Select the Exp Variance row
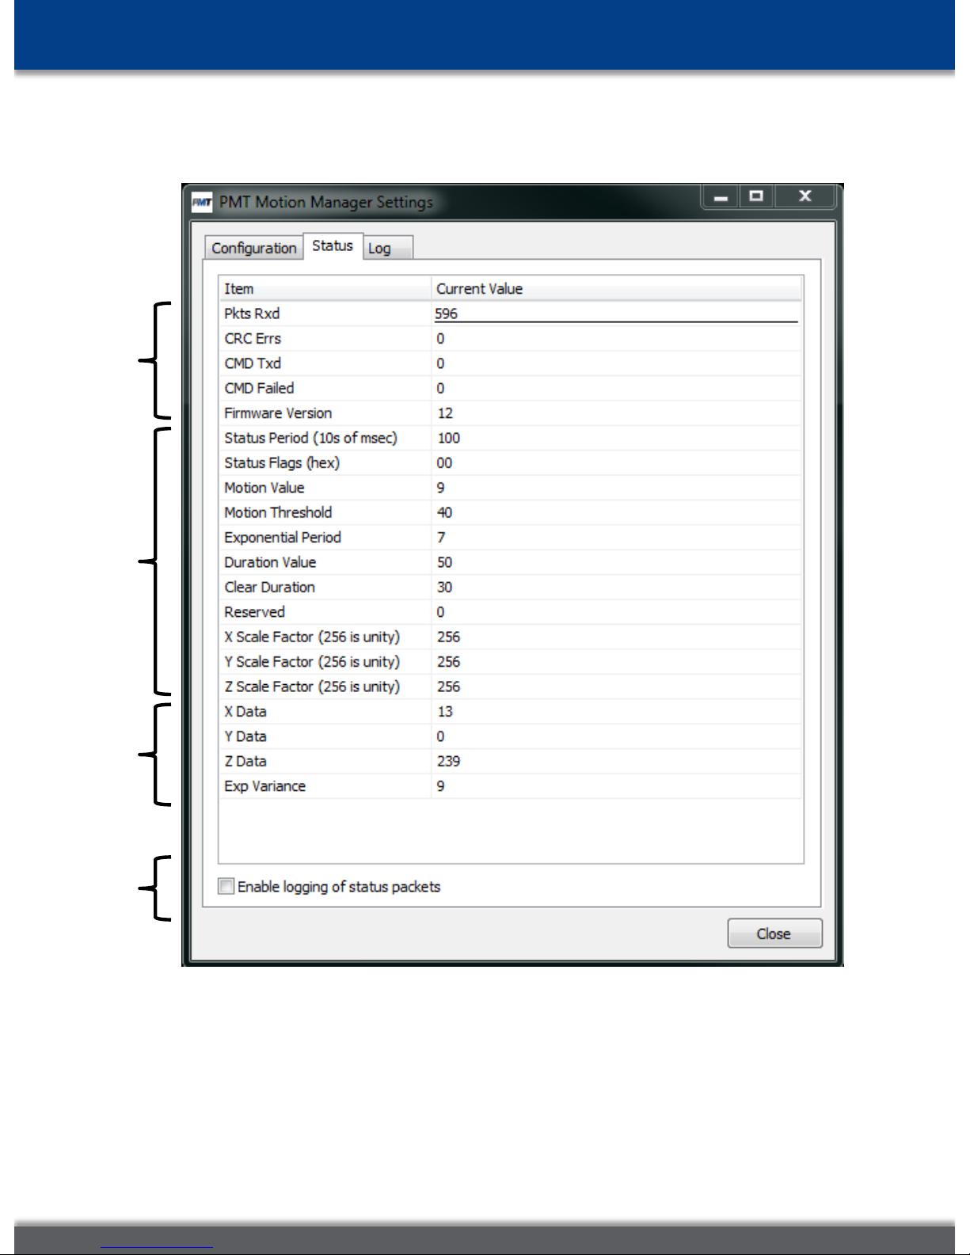Screen dimensions: 970x1255 pyautogui.click(x=511, y=786)
